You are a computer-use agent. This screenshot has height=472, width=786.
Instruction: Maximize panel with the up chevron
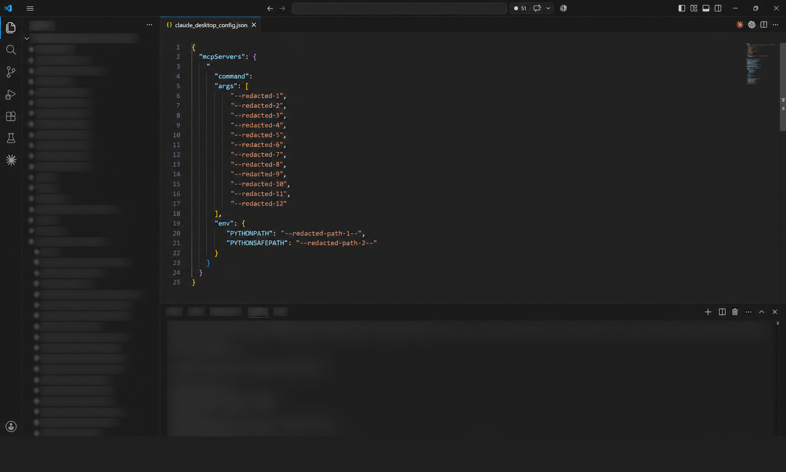[762, 312]
